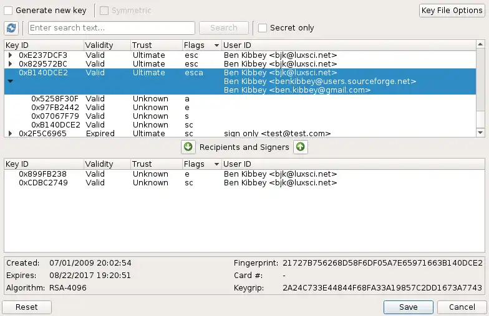The width and height of the screenshot is (489, 316).
Task: Click sign only <test@test.com> user ID
Action: click(277, 133)
